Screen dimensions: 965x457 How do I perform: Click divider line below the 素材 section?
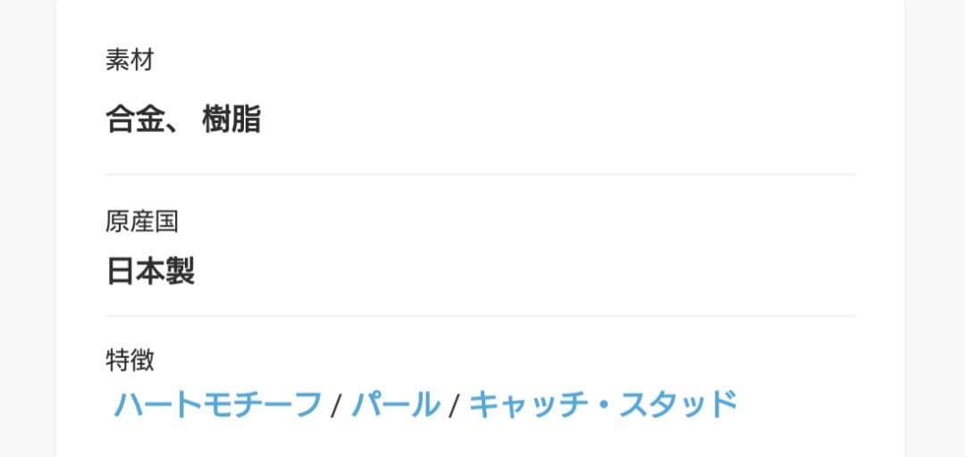480,174
